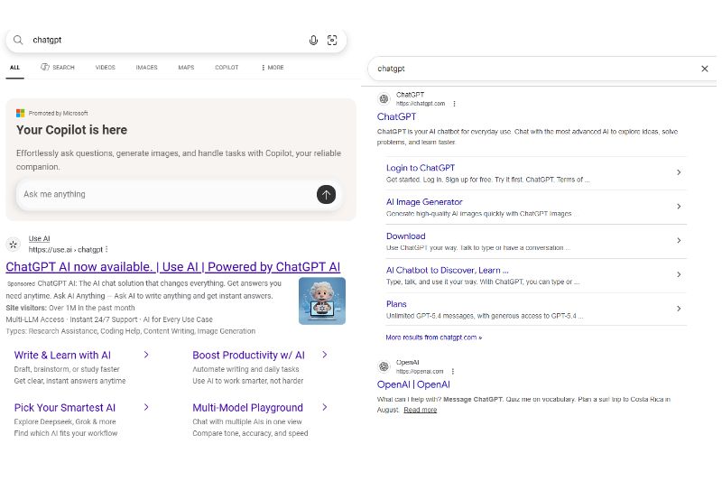Click the Bing search magnifier icon
Image resolution: width=722 pixels, height=481 pixels.
(x=18, y=40)
